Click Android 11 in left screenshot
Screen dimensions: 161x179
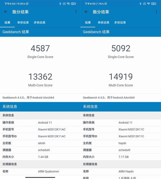(45, 123)
